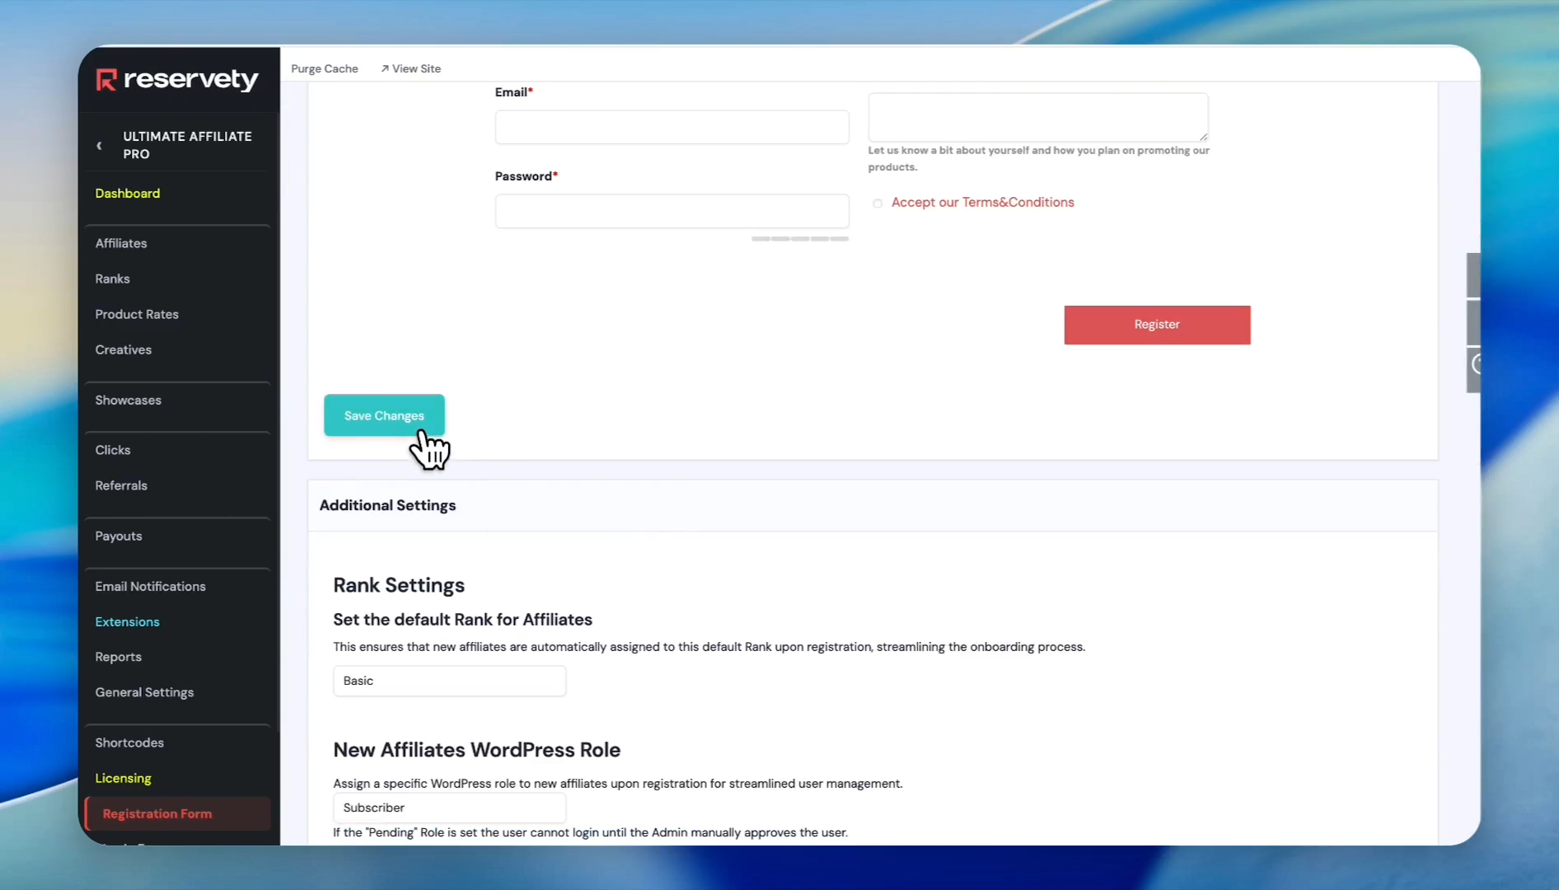Select the Registration Form menu item
Screen dimensions: 1559x890
pyautogui.click(x=157, y=814)
